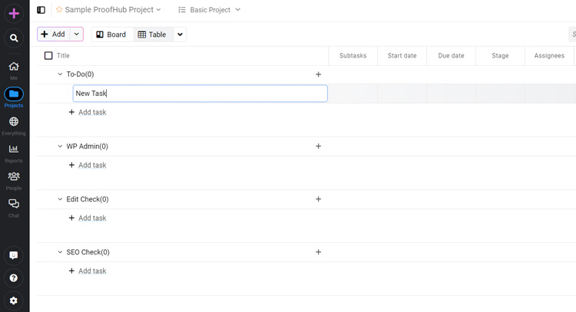
Task: Switch to Board view
Action: coord(111,34)
